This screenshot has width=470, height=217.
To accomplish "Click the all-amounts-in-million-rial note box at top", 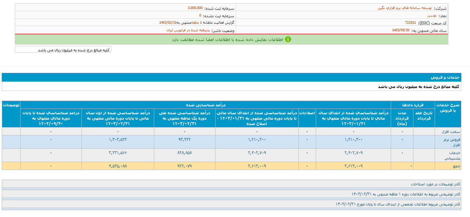I will click(63, 50).
